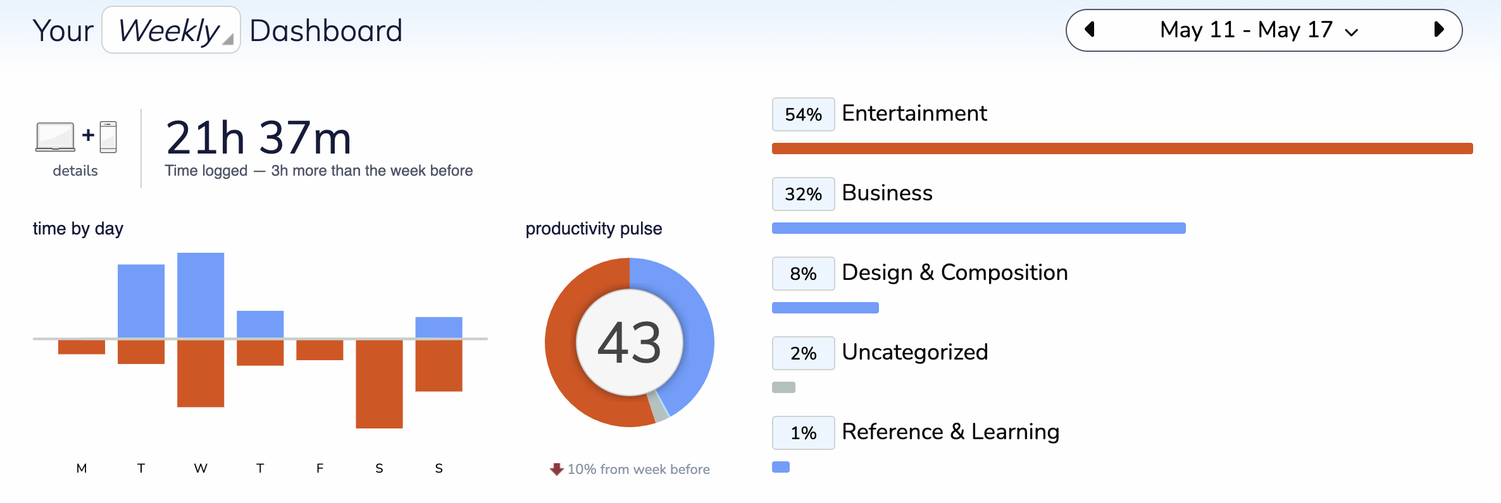Open the Weekly period dropdown

[171, 30]
